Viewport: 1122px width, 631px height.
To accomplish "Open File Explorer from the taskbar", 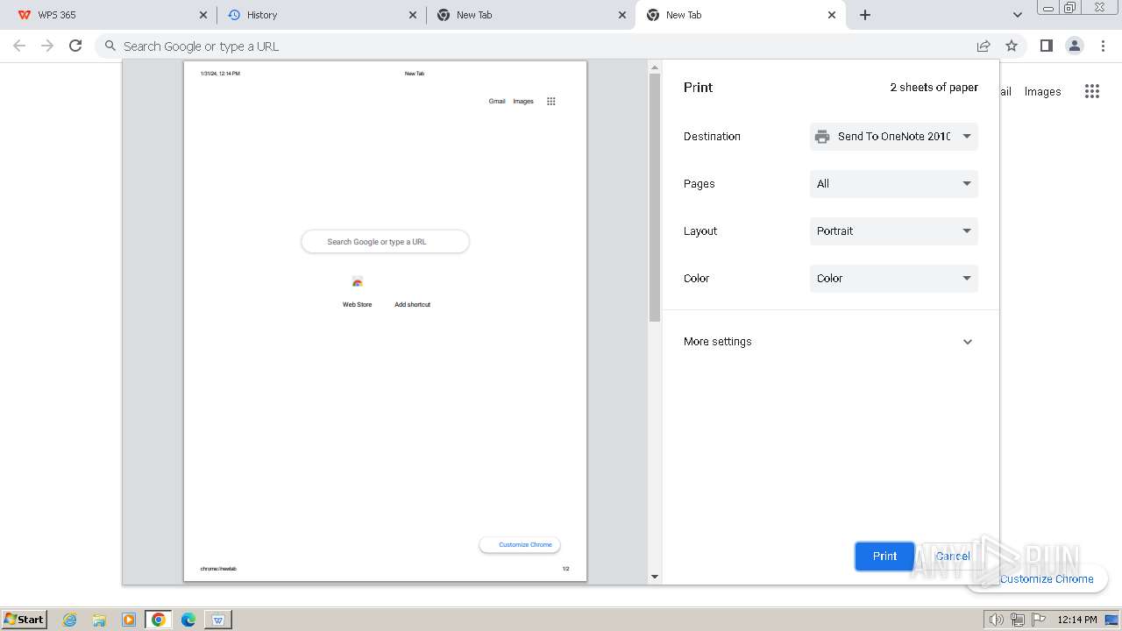I will click(99, 620).
